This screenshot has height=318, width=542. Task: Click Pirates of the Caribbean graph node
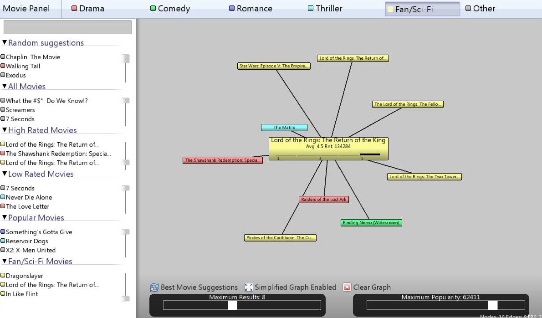[280, 238]
